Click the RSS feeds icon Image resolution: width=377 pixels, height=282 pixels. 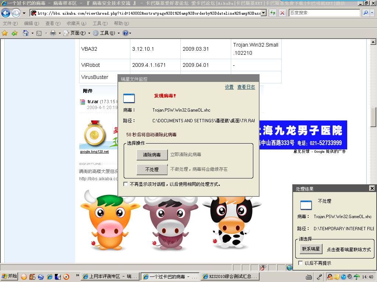39,33
